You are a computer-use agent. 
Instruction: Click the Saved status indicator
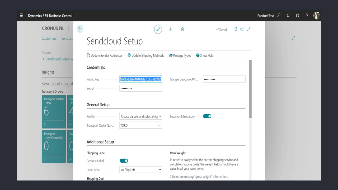pos(221,30)
